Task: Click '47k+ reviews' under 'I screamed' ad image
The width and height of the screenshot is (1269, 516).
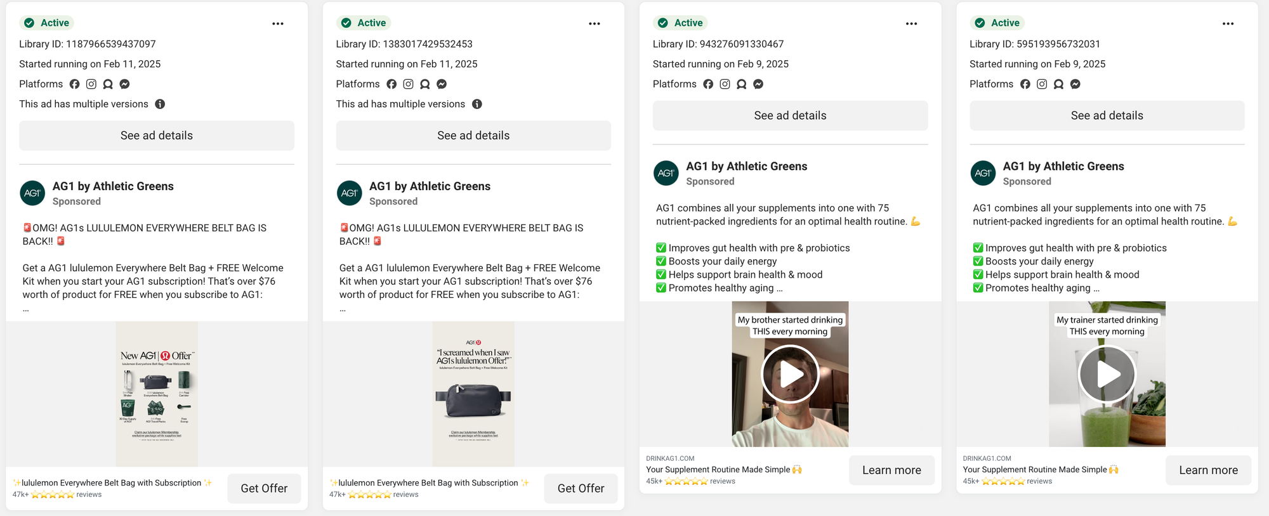Action: [374, 494]
